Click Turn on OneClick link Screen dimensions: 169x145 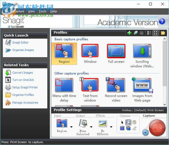coord(23,80)
